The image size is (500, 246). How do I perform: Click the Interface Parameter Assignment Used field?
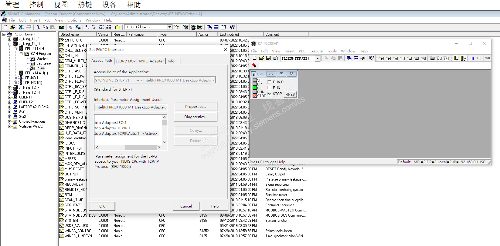click(x=131, y=107)
